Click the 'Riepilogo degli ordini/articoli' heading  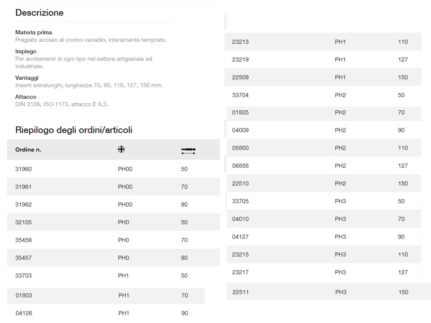tap(74, 130)
